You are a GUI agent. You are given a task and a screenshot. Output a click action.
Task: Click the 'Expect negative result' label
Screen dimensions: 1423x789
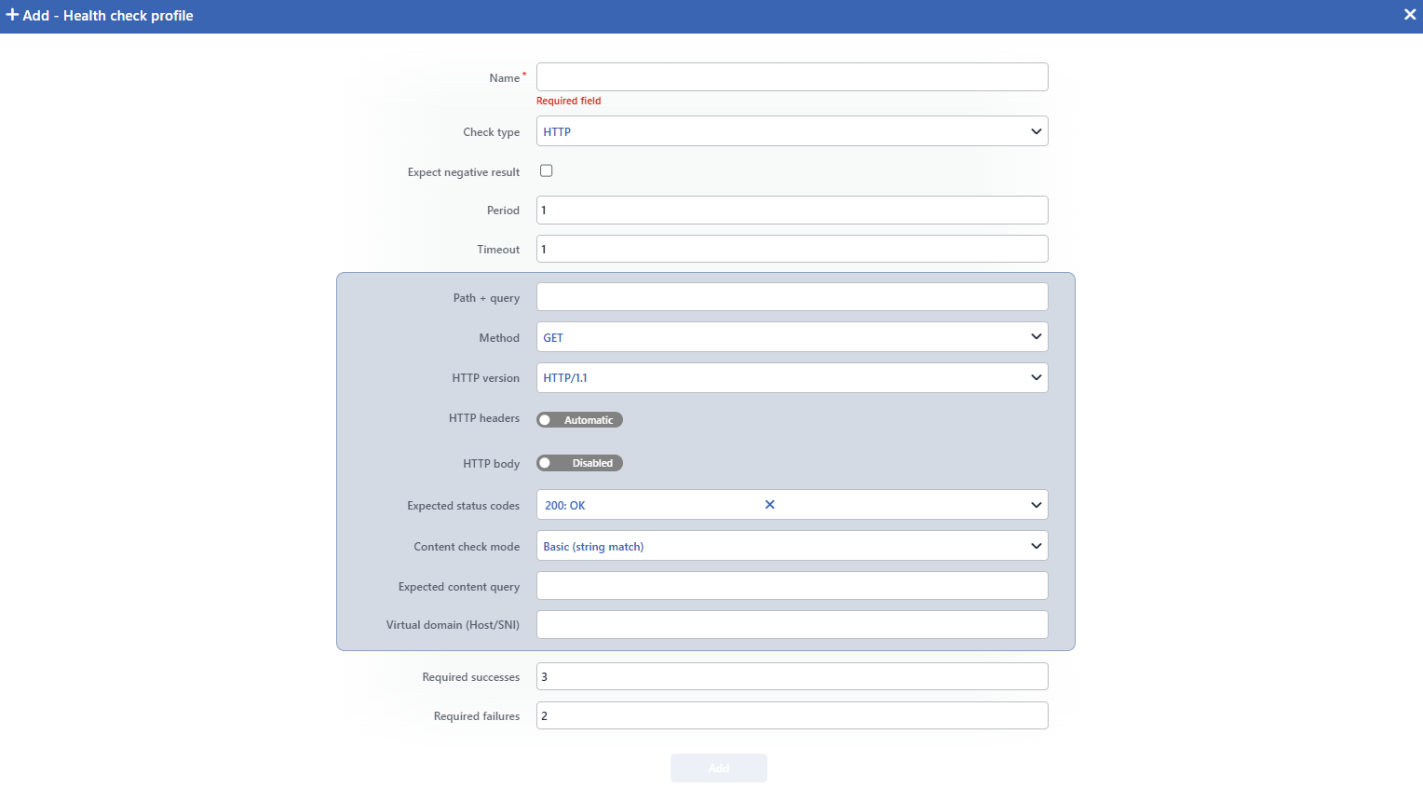coord(464,172)
